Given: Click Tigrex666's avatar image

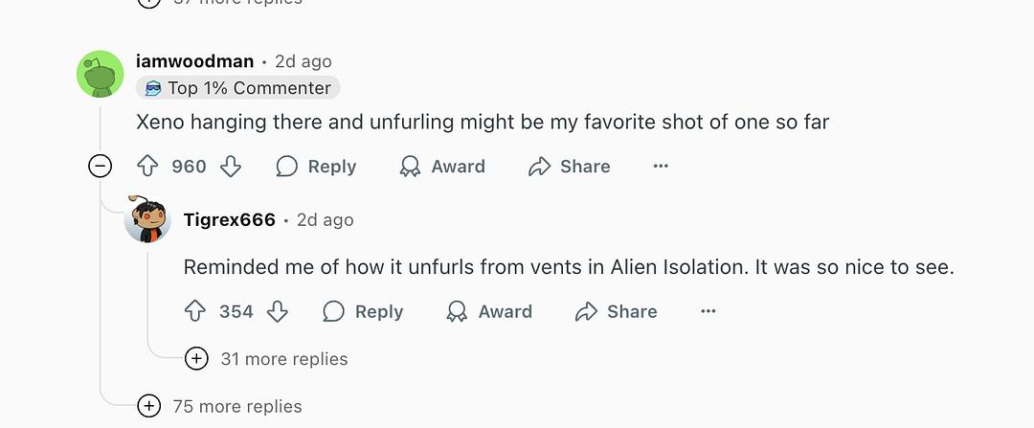Looking at the screenshot, I should [147, 220].
